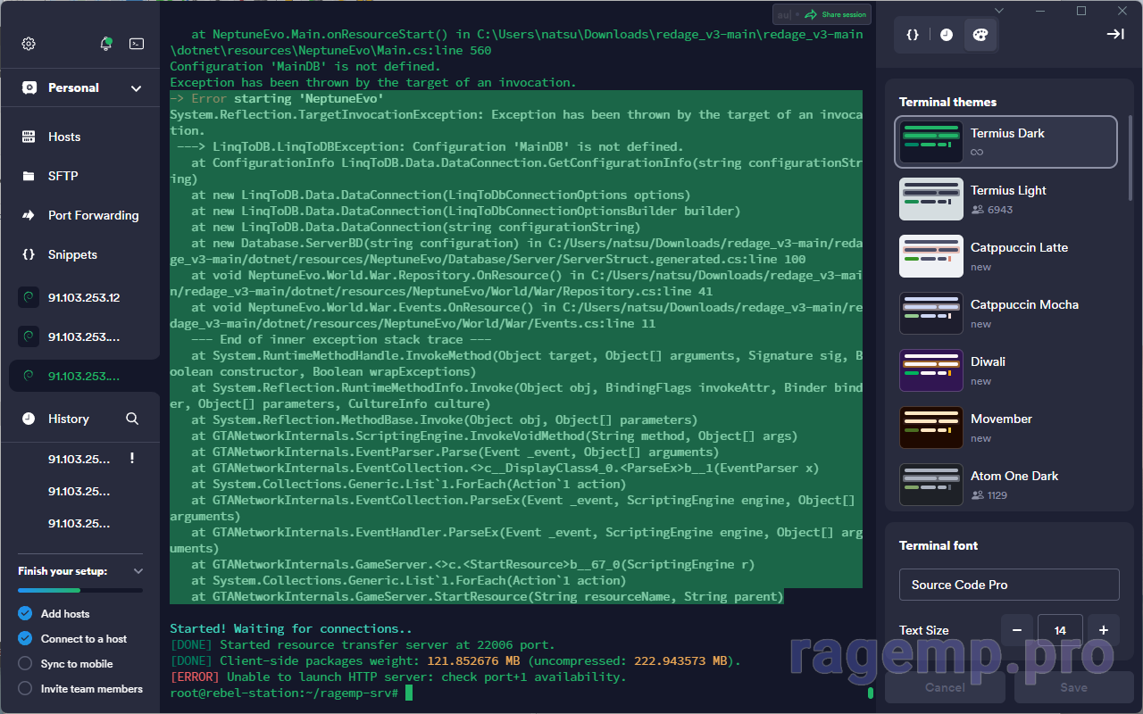
Task: Toggle the Add hosts checkbox
Action: coord(25,614)
